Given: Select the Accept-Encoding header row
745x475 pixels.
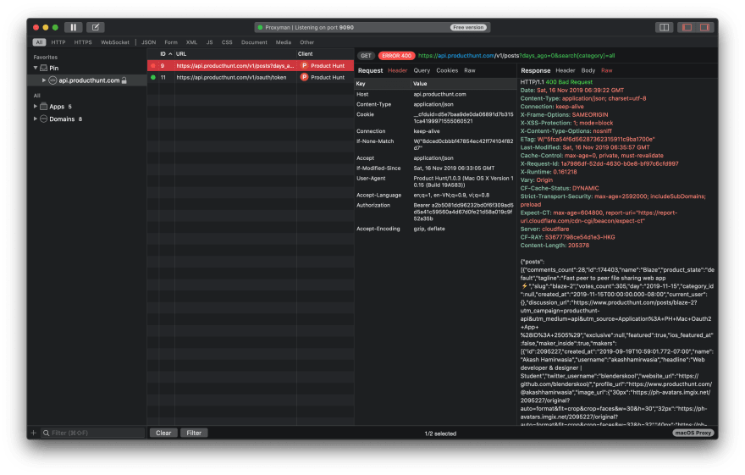Looking at the screenshot, I should pos(435,229).
